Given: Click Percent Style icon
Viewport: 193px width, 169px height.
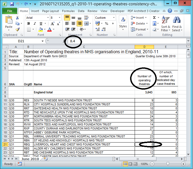Looking at the screenshot, I should (106, 23).
